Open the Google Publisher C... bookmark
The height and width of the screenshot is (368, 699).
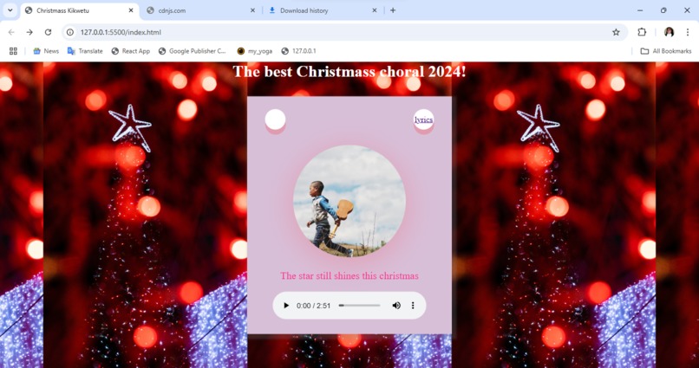(x=193, y=51)
